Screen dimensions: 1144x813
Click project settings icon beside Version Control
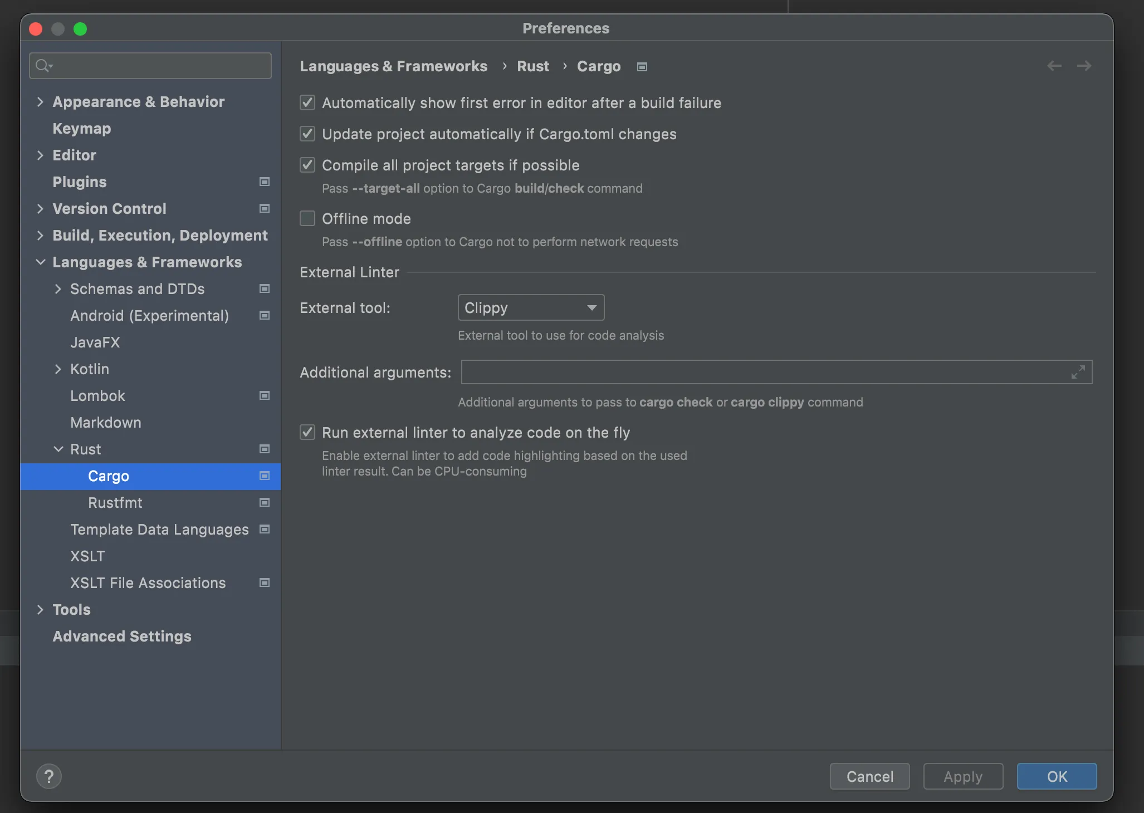click(x=265, y=209)
